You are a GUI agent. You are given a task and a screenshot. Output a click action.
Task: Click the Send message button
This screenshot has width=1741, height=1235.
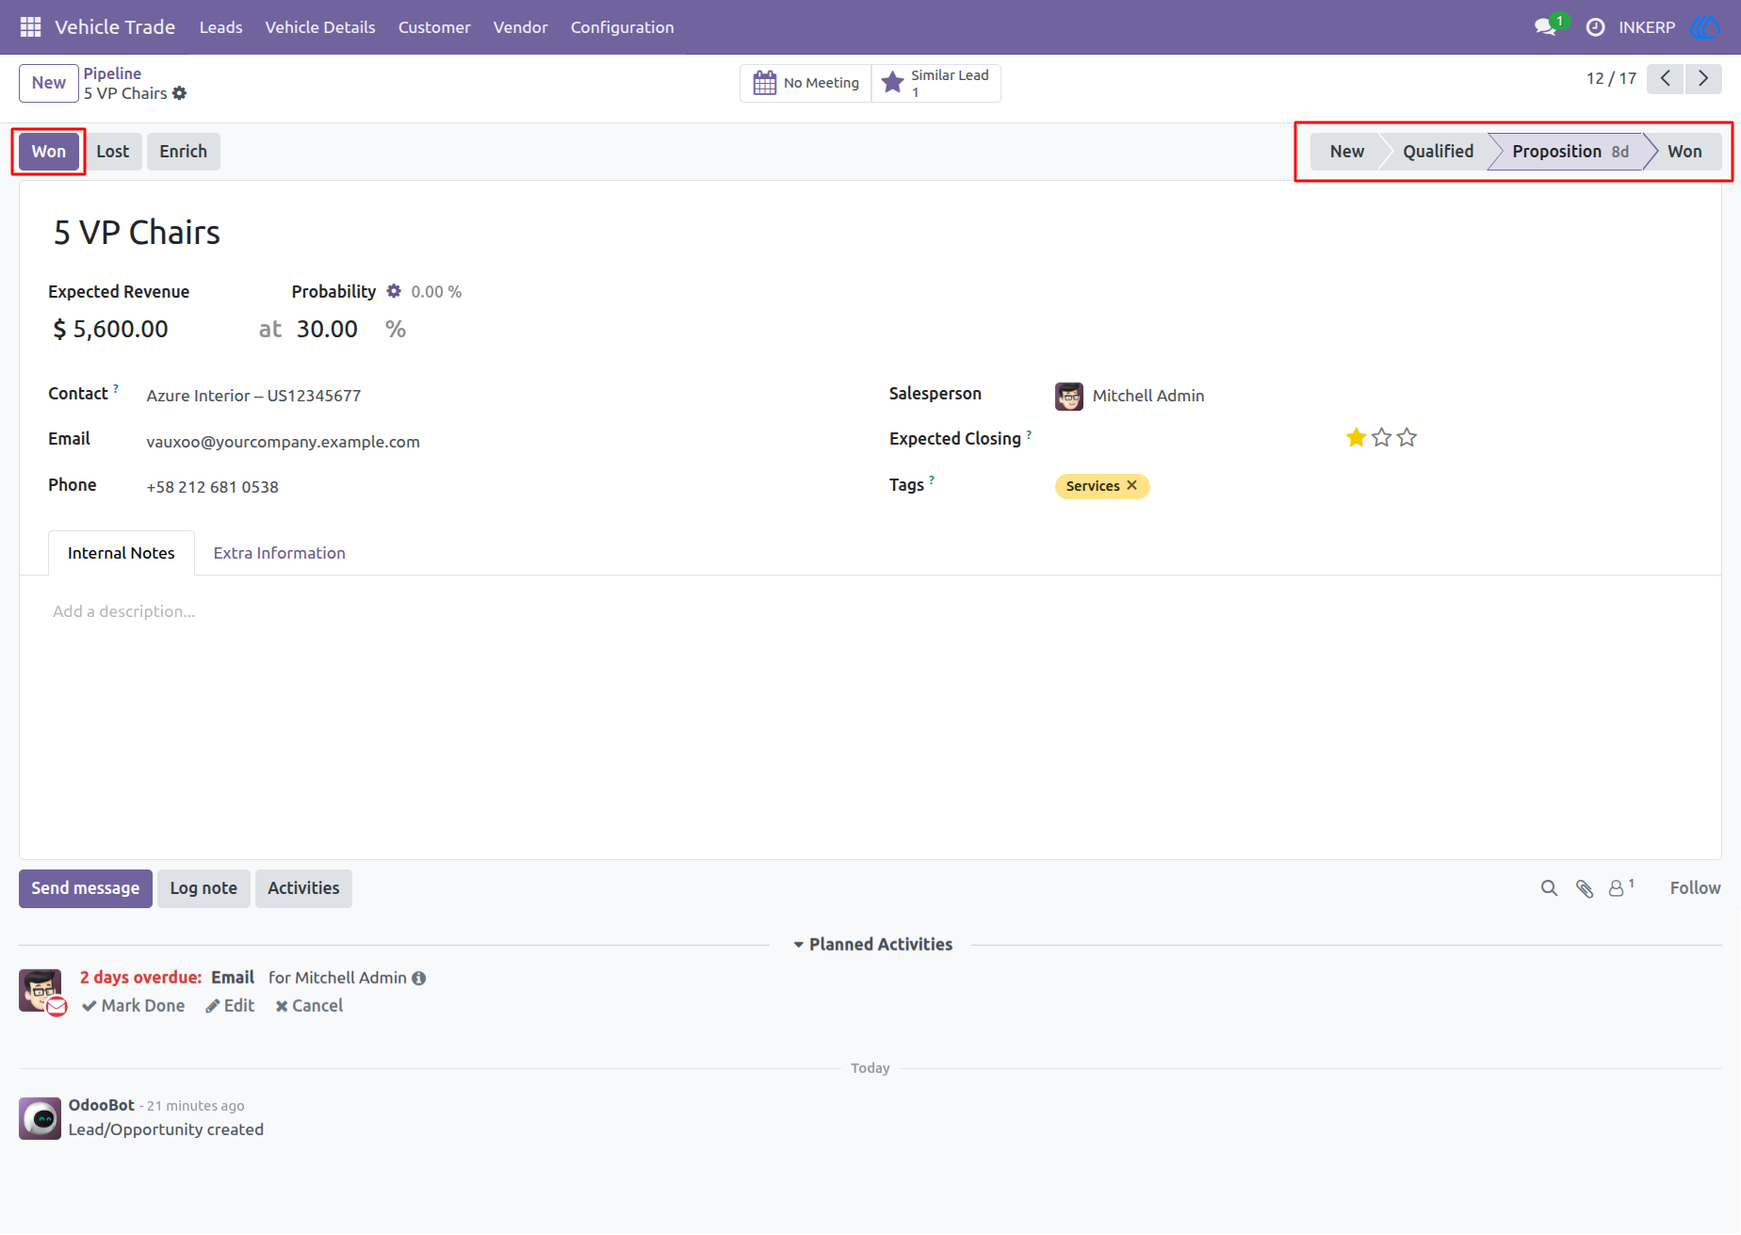click(x=86, y=888)
